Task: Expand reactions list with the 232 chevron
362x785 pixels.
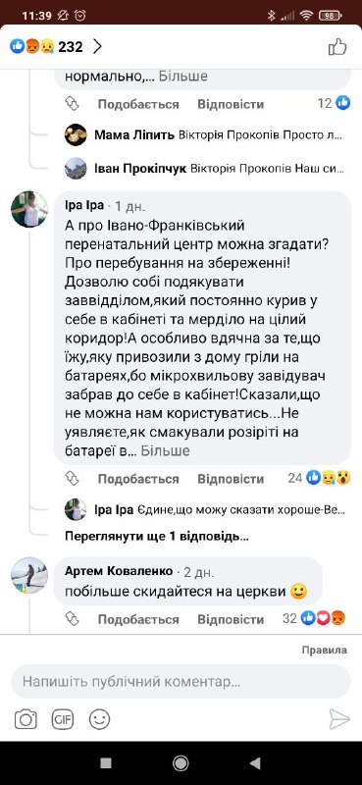Action: pyautogui.click(x=98, y=47)
